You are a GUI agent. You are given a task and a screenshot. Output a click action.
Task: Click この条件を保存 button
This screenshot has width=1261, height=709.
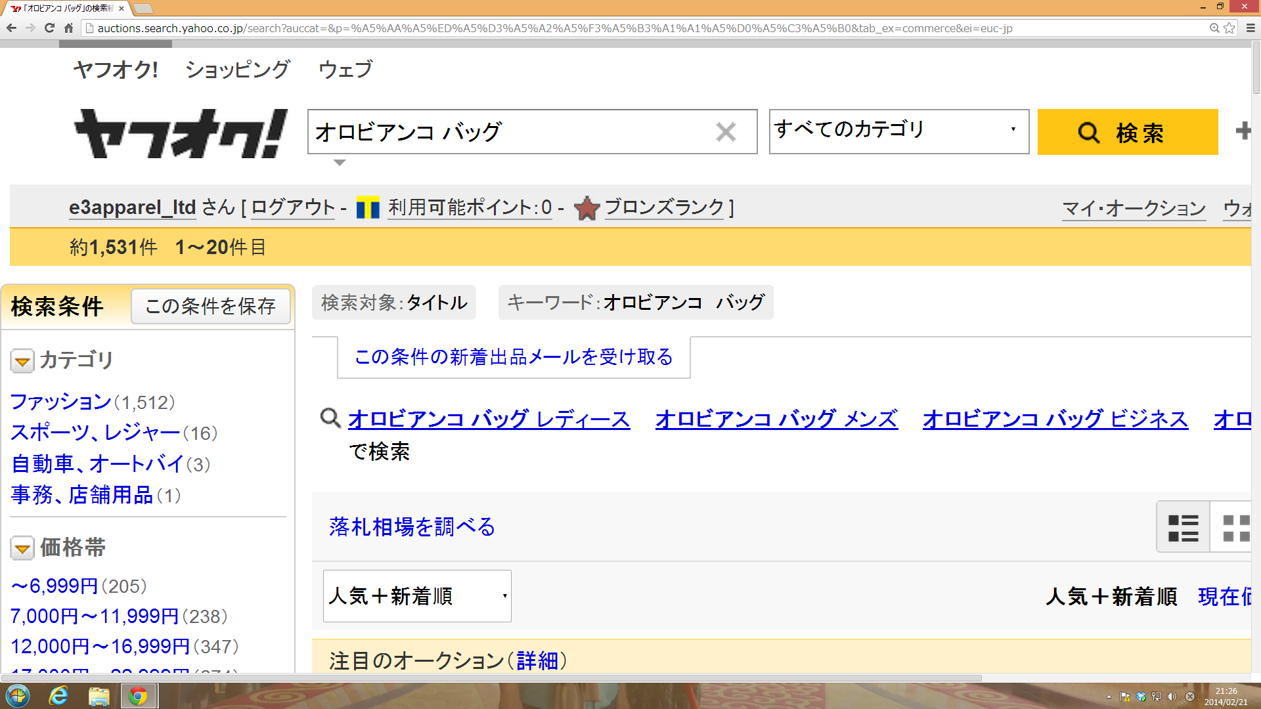pos(210,306)
